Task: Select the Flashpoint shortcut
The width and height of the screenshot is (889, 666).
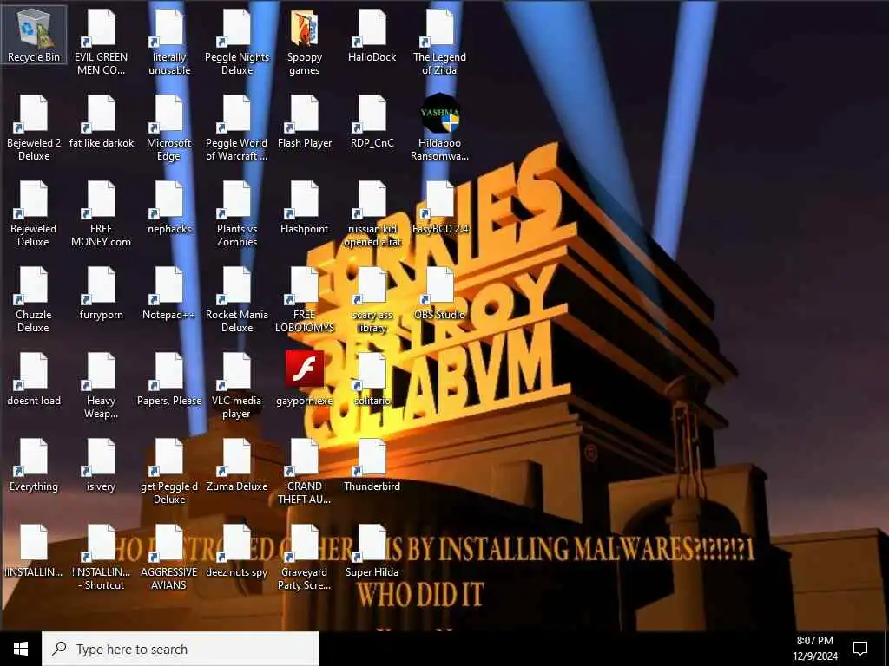Action: pos(305,207)
